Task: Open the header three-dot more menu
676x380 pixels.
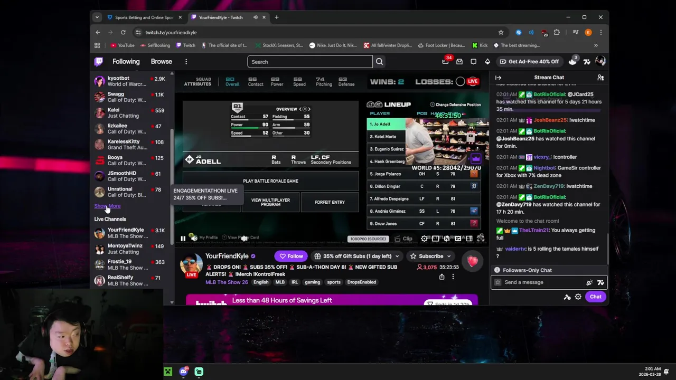Action: tap(186, 62)
